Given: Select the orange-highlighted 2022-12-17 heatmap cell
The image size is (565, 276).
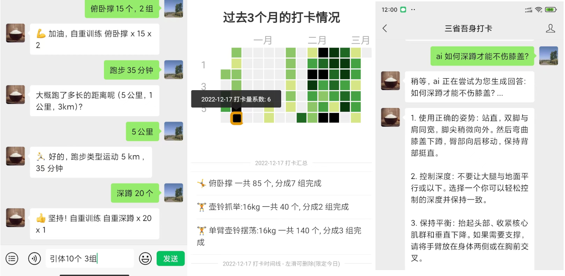Looking at the screenshot, I should click(x=236, y=118).
